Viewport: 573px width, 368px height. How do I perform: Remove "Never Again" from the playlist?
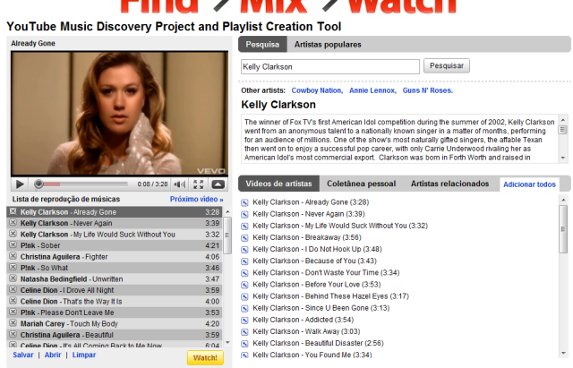pos(13,223)
